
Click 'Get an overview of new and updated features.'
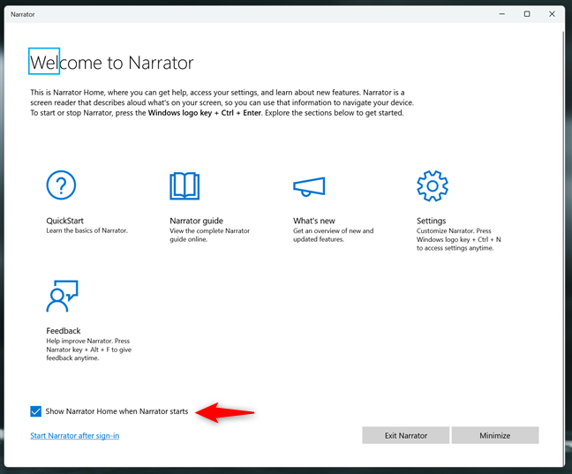coord(334,235)
